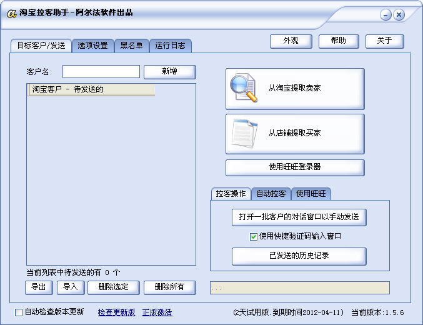Click 新增 to add customer

point(170,72)
